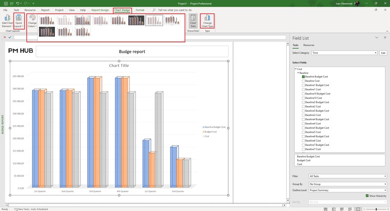Click the Chart Title text
The image size is (390, 211).
click(x=119, y=65)
